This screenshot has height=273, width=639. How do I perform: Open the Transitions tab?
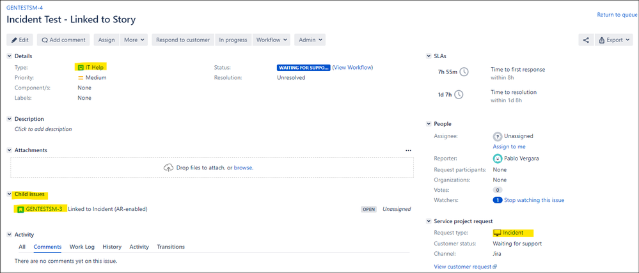[171, 247]
